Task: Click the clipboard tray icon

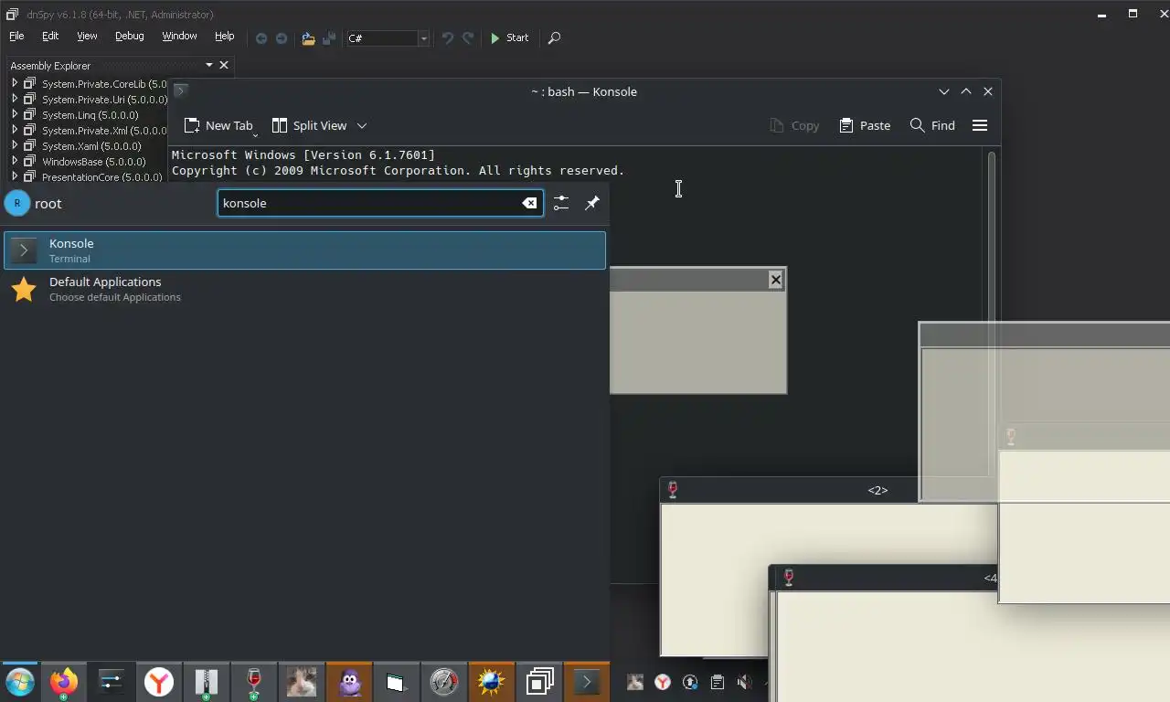Action: tap(718, 682)
